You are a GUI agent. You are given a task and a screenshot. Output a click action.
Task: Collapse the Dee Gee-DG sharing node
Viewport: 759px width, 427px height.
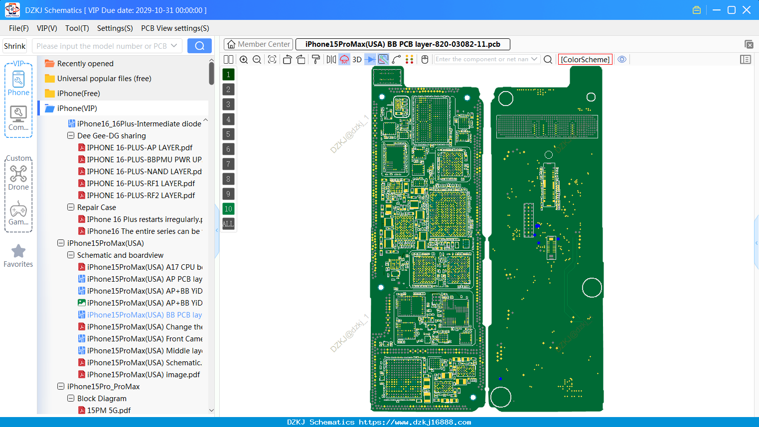point(71,135)
